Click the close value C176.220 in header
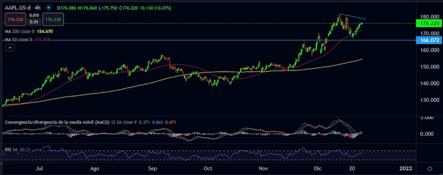The width and height of the screenshot is (443, 175). [129, 8]
